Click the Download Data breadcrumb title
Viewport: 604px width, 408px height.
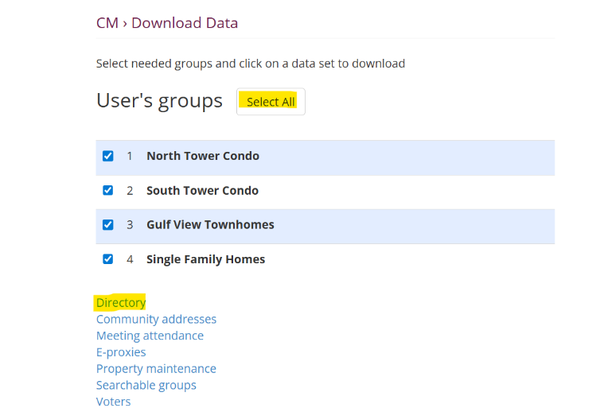point(185,22)
